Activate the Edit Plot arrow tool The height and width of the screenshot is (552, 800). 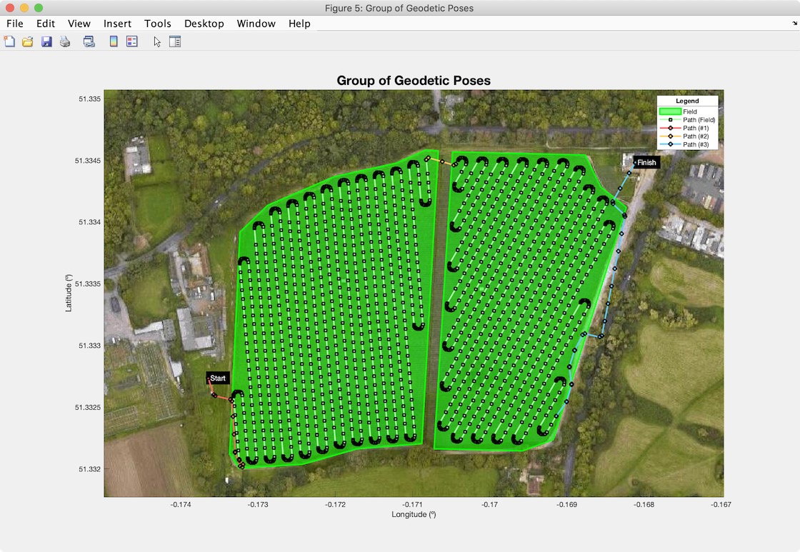[x=157, y=41]
